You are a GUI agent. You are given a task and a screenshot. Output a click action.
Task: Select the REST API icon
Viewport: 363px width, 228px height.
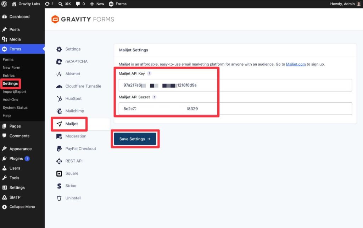coord(59,161)
